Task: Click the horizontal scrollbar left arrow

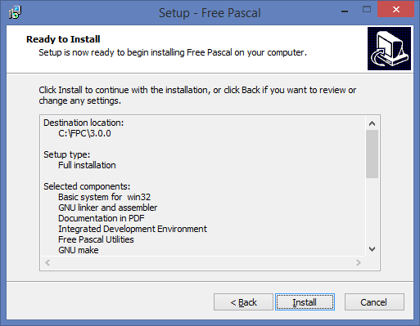Action: 47,262
